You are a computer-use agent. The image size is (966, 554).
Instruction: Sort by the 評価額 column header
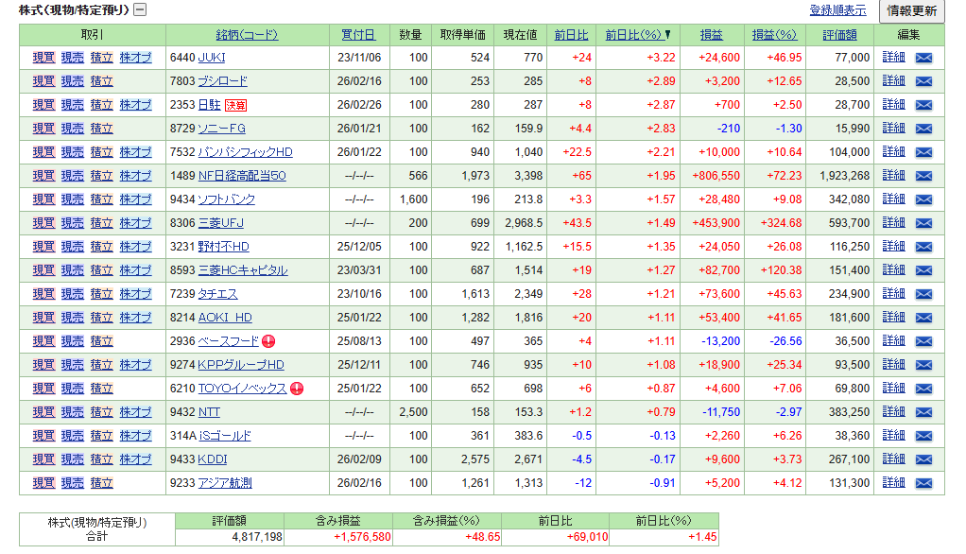(x=839, y=35)
